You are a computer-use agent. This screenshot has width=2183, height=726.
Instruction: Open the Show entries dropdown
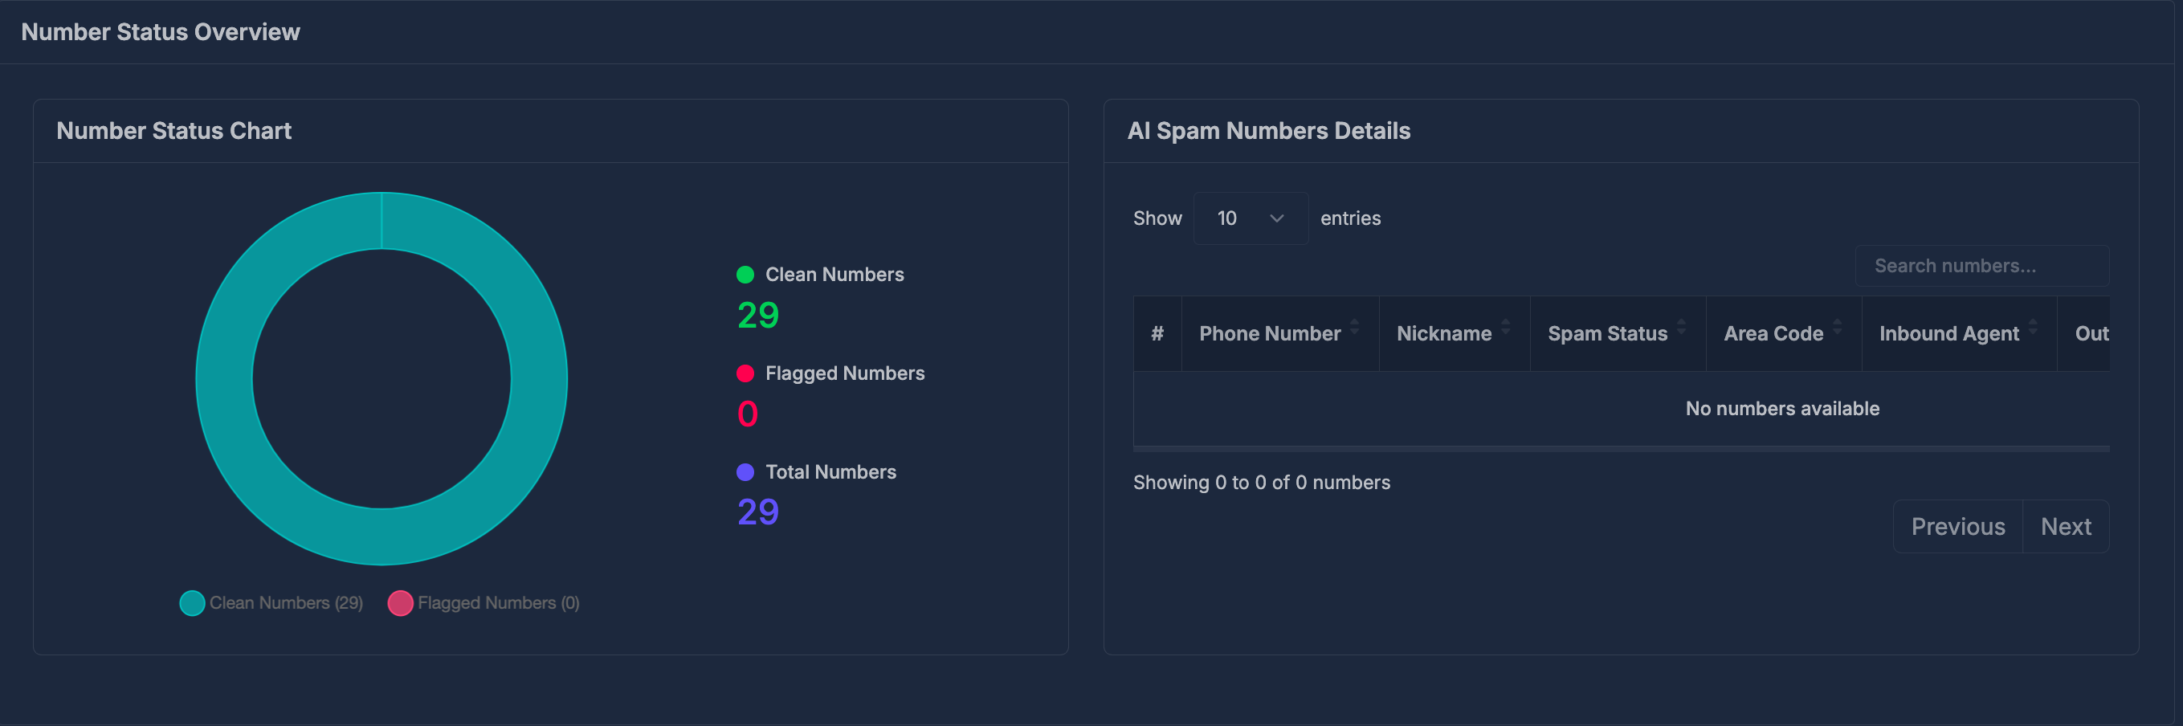pyautogui.click(x=1250, y=218)
